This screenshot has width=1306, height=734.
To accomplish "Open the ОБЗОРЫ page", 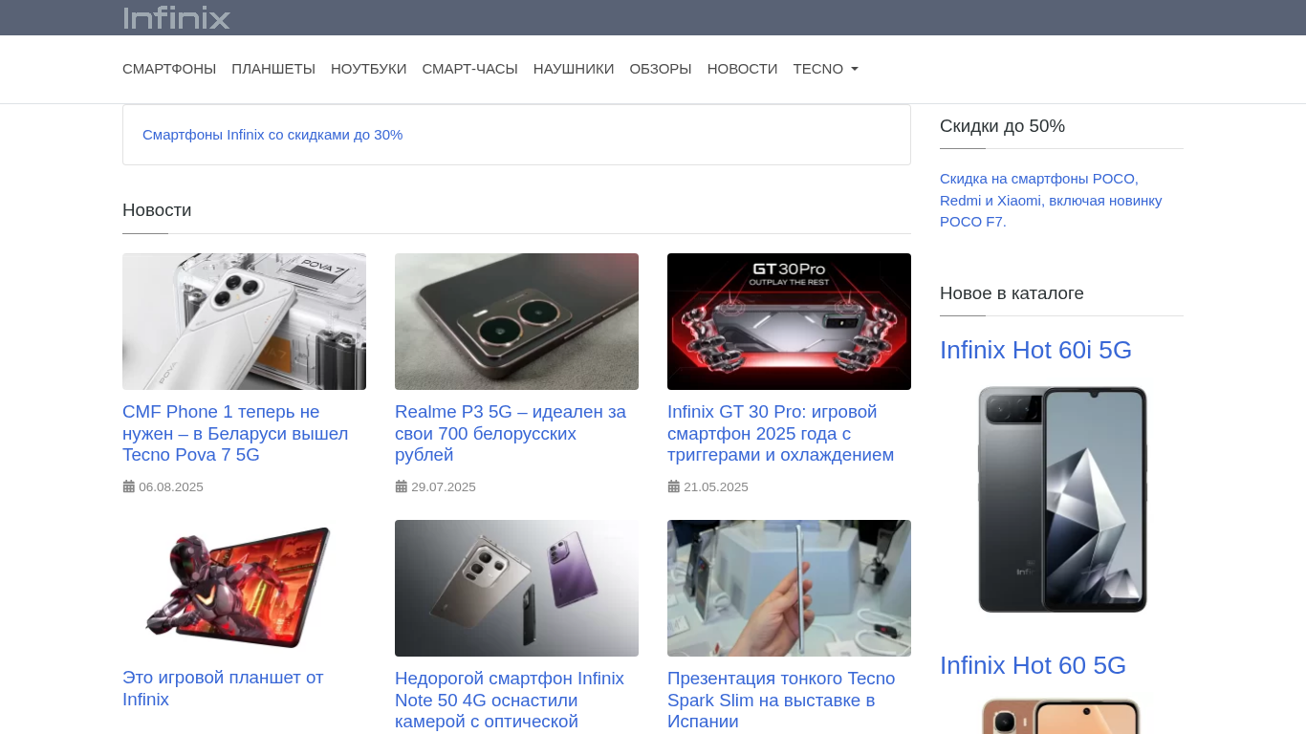I will (x=661, y=69).
